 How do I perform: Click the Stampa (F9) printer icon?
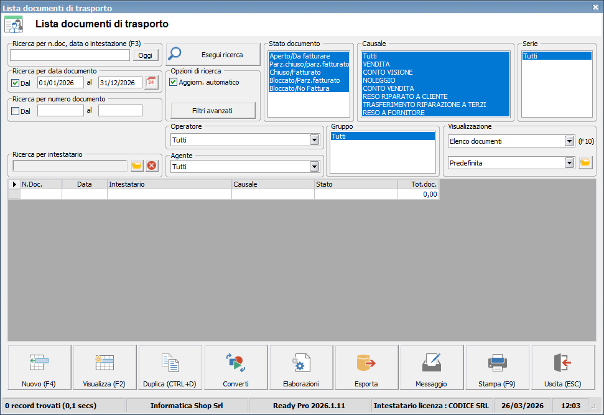(497, 362)
